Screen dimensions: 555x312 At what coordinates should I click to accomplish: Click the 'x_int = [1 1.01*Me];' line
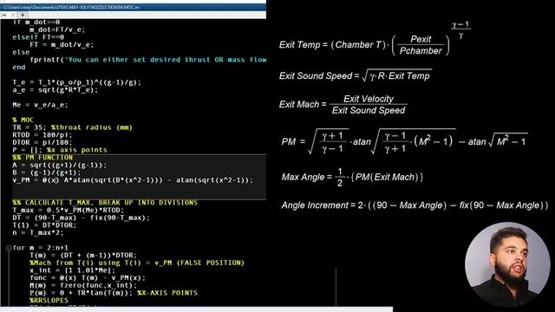point(73,270)
